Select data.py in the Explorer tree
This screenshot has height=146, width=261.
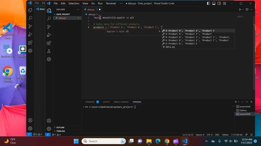pos(67,18)
